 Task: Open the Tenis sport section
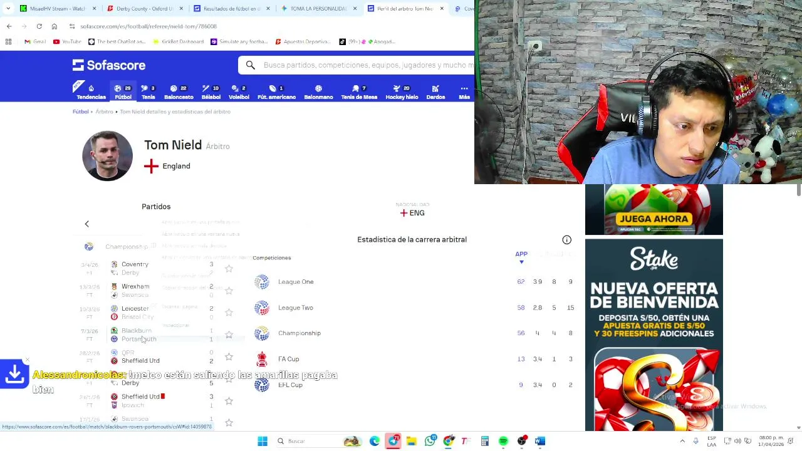point(148,92)
